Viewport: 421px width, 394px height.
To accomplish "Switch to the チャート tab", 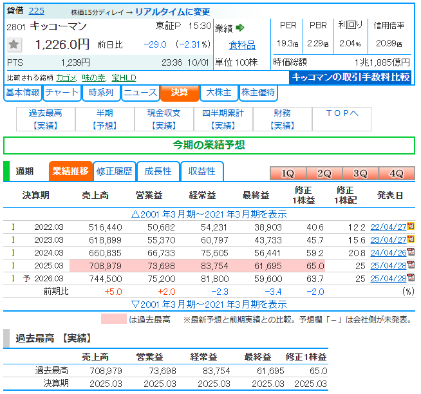I will click(x=62, y=93).
